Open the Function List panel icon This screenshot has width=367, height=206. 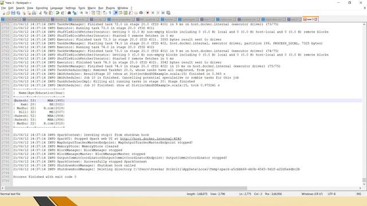(131, 13)
